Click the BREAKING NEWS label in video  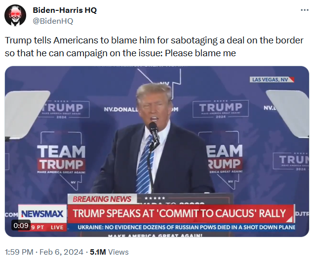[102, 199]
